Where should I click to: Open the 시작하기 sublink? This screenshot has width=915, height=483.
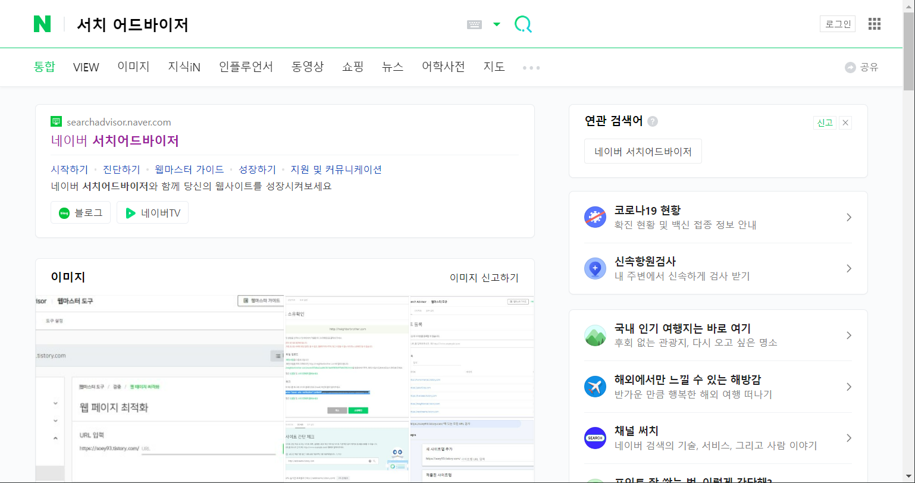(70, 170)
